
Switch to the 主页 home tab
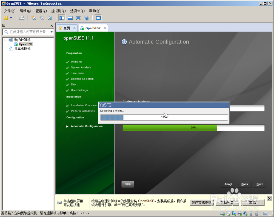point(67,28)
